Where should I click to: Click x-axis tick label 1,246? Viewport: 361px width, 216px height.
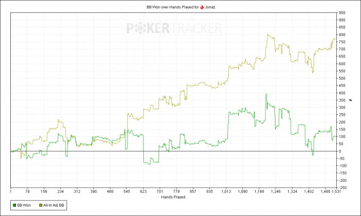(x=275, y=191)
